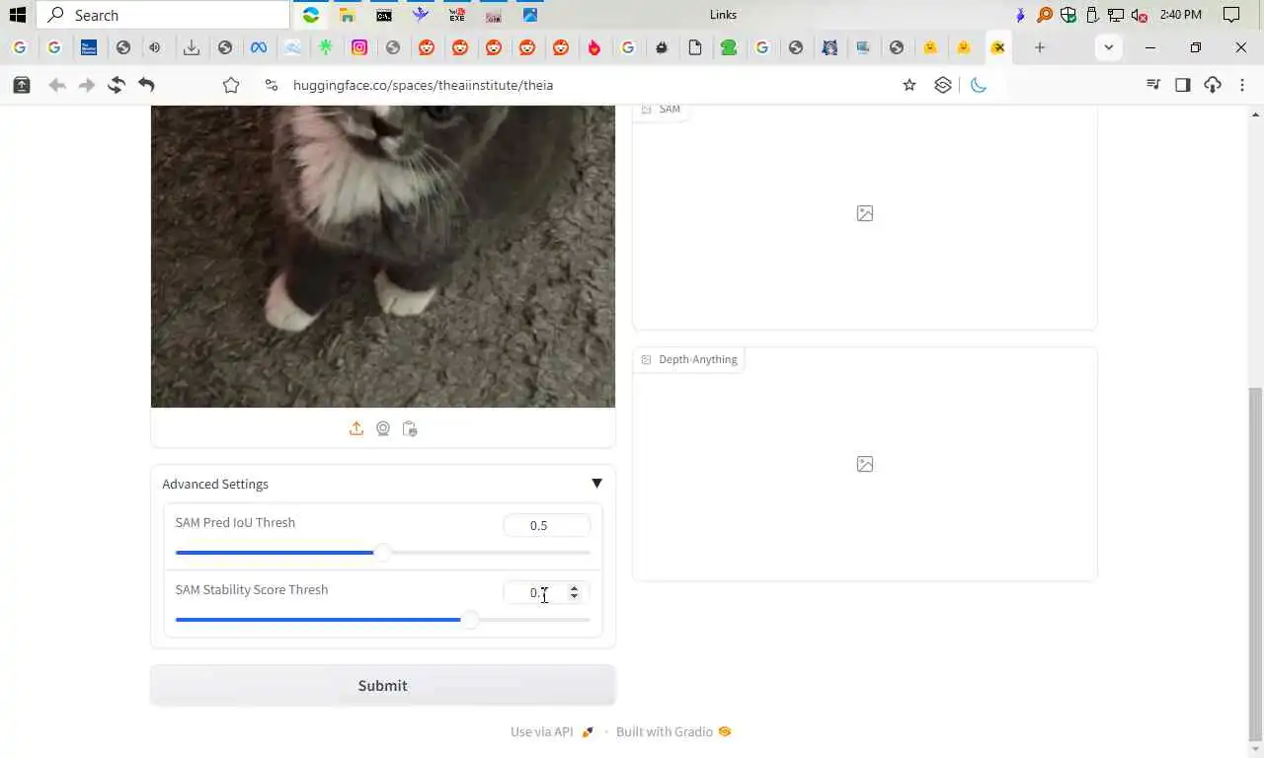Open a new browser tab with the plus button
Screen dimensions: 1264x758
click(1039, 47)
